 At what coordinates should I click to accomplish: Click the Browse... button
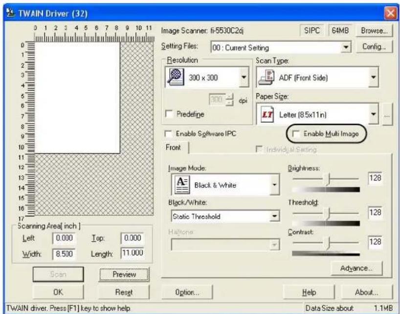(374, 31)
